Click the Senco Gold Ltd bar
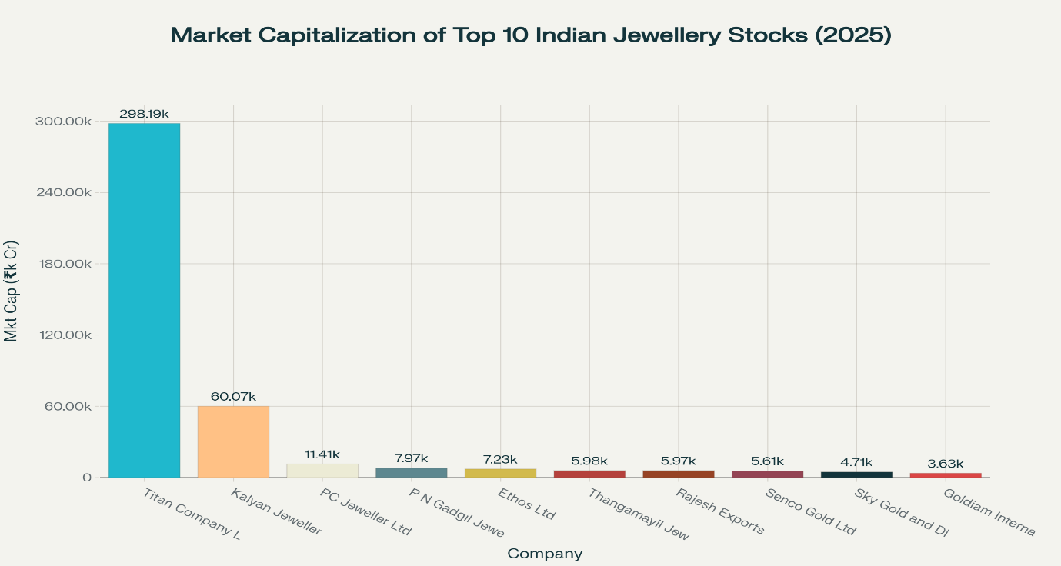 pyautogui.click(x=767, y=474)
